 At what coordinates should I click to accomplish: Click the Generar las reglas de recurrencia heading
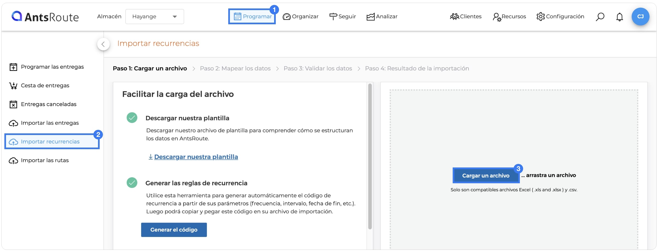coord(196,183)
